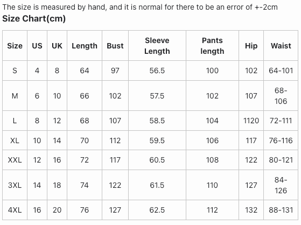The image size is (301, 225).
Task: Click the Hip value 1120
Action: point(251,121)
